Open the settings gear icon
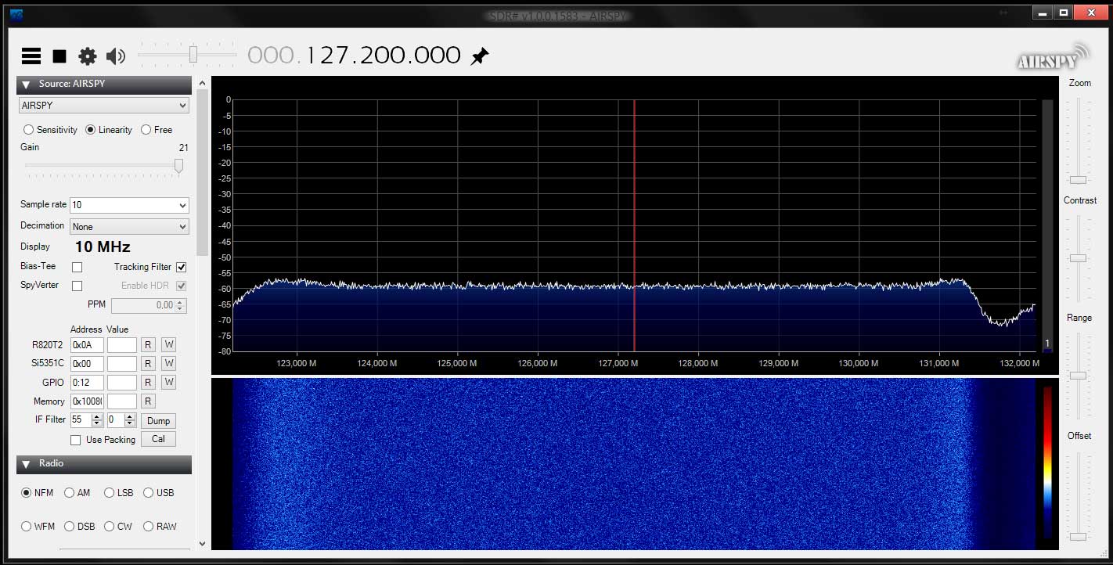Screen dimensions: 1113x565 coord(88,56)
